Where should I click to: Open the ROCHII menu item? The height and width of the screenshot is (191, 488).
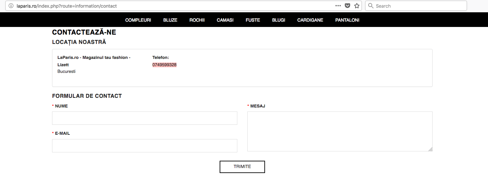(x=197, y=20)
